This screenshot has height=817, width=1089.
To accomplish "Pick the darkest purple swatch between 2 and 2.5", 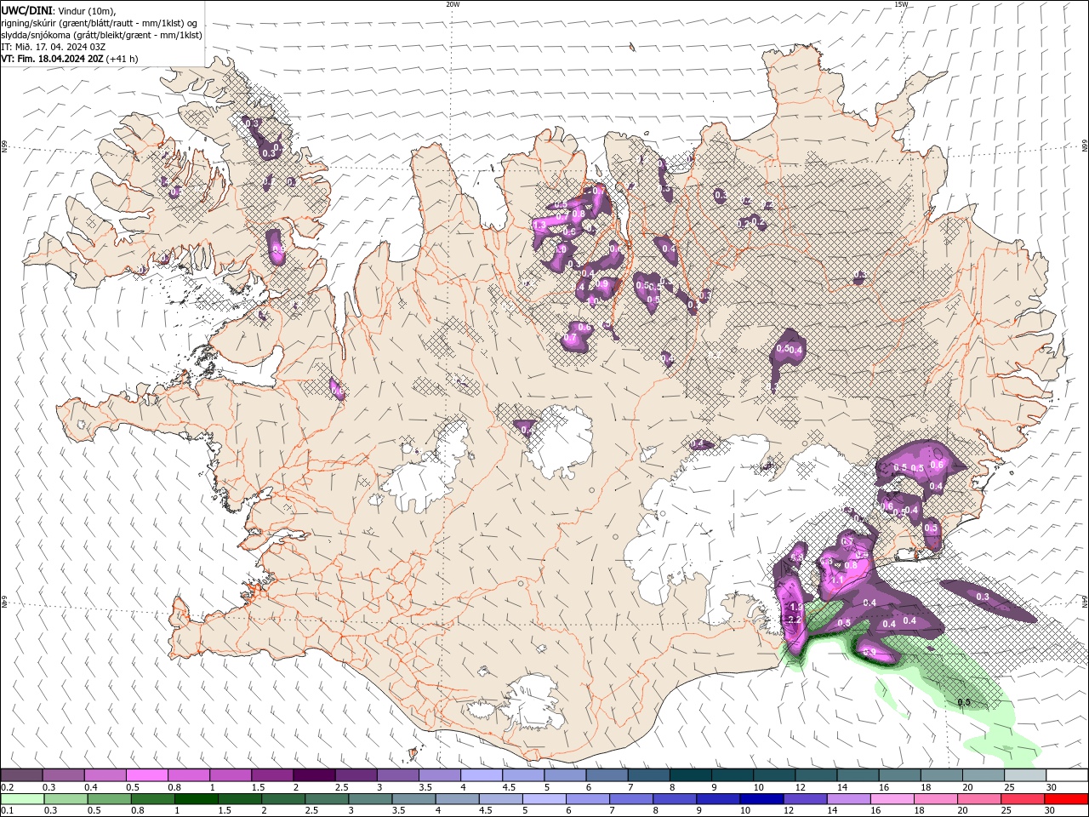I will tap(313, 775).
